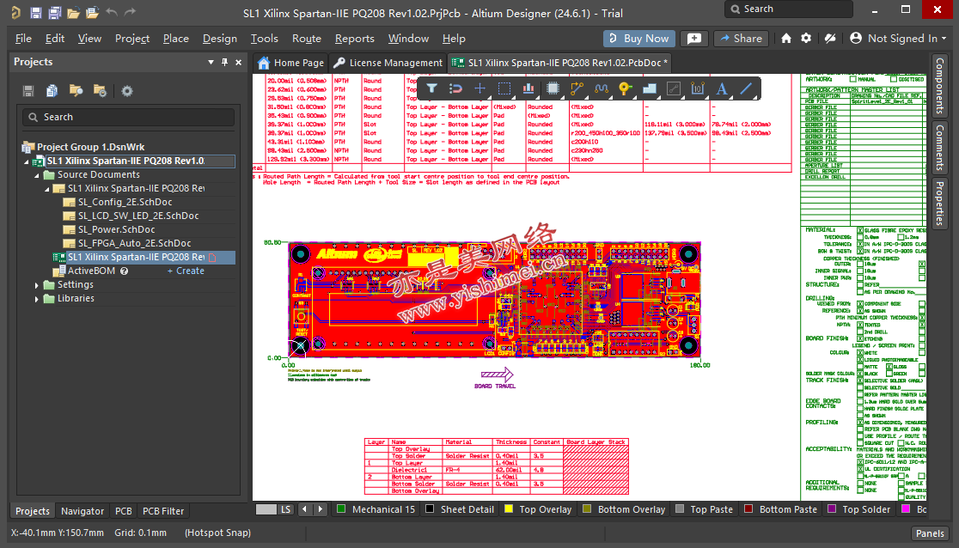
Task: Open the File menu
Action: [x=23, y=39]
